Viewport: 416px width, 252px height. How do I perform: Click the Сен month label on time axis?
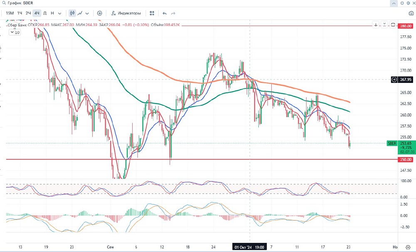coord(110,247)
